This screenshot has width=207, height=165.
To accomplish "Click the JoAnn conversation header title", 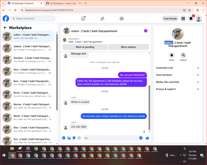I will coord(94,31).
